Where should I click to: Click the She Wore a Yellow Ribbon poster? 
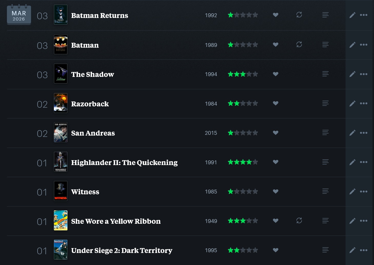(61, 220)
